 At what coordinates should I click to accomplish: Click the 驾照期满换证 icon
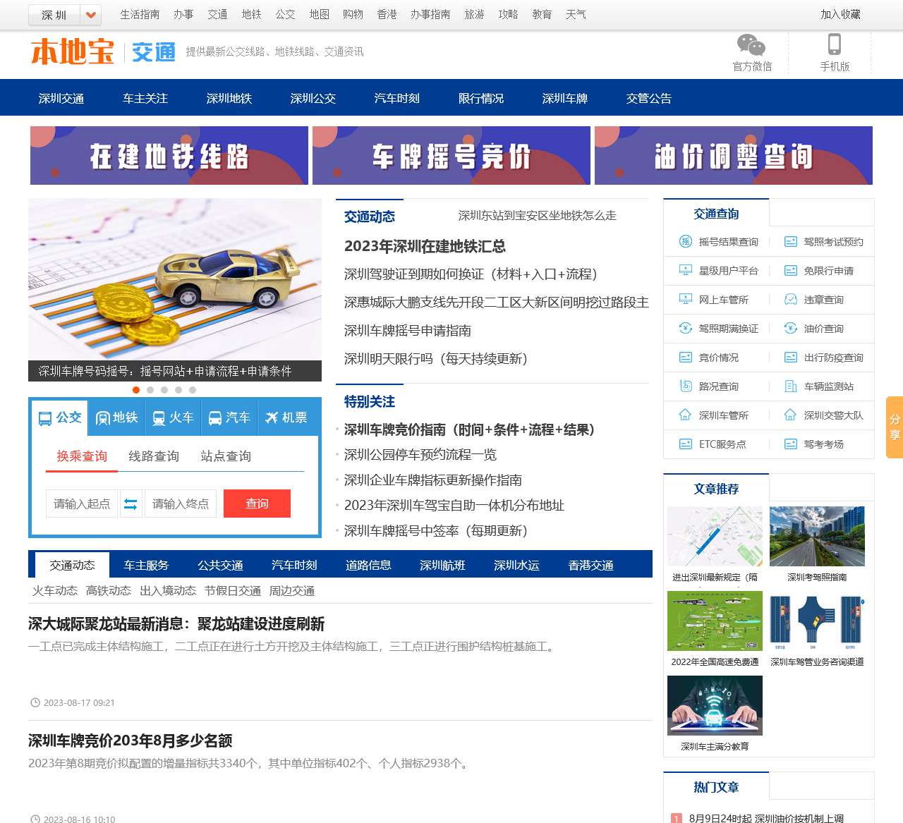(x=685, y=329)
